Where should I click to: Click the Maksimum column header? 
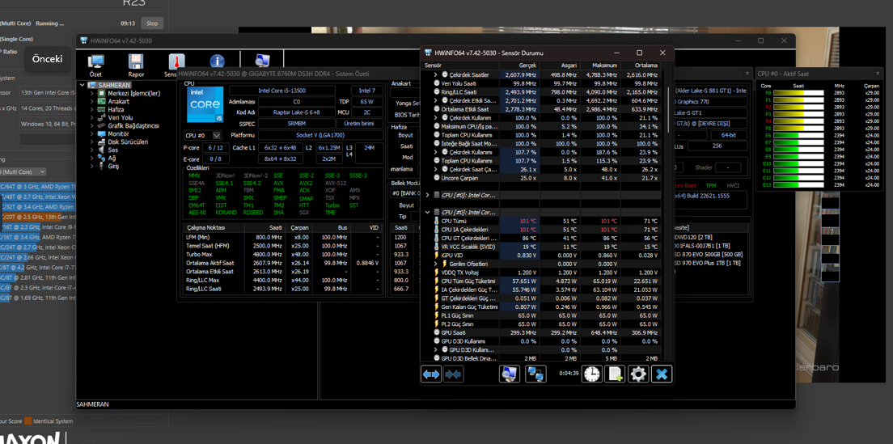(601, 66)
